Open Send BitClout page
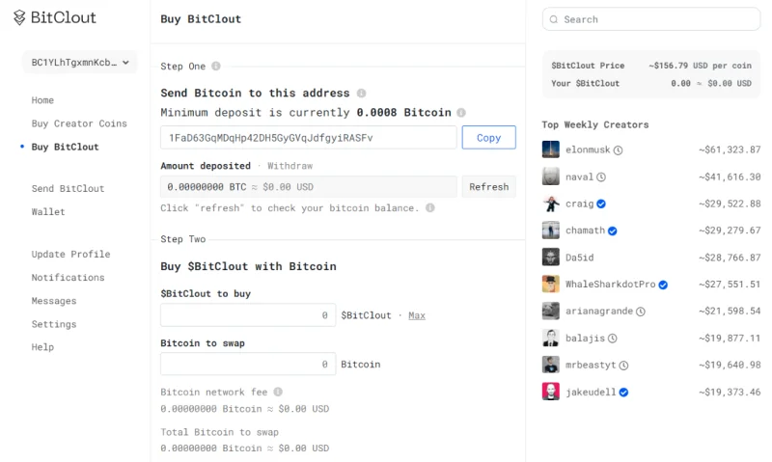Screen dimensions: 772x462 tap(68, 189)
